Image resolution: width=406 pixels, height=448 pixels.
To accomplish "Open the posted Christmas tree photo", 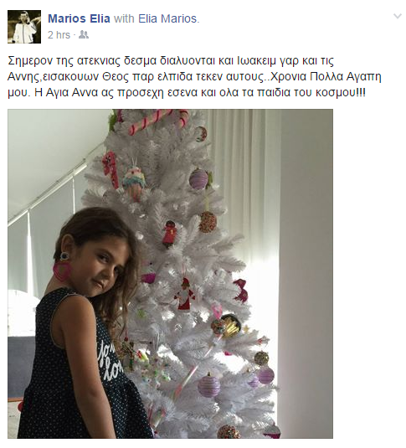I will (x=170, y=274).
